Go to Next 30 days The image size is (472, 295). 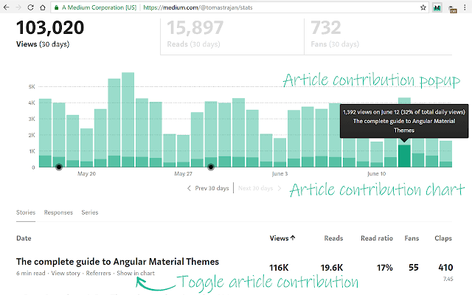[260, 188]
